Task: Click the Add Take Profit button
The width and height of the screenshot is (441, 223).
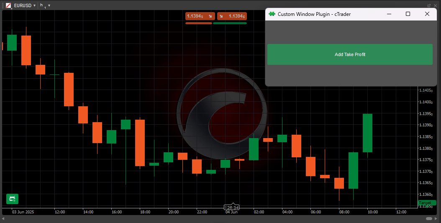Action: pyautogui.click(x=350, y=54)
